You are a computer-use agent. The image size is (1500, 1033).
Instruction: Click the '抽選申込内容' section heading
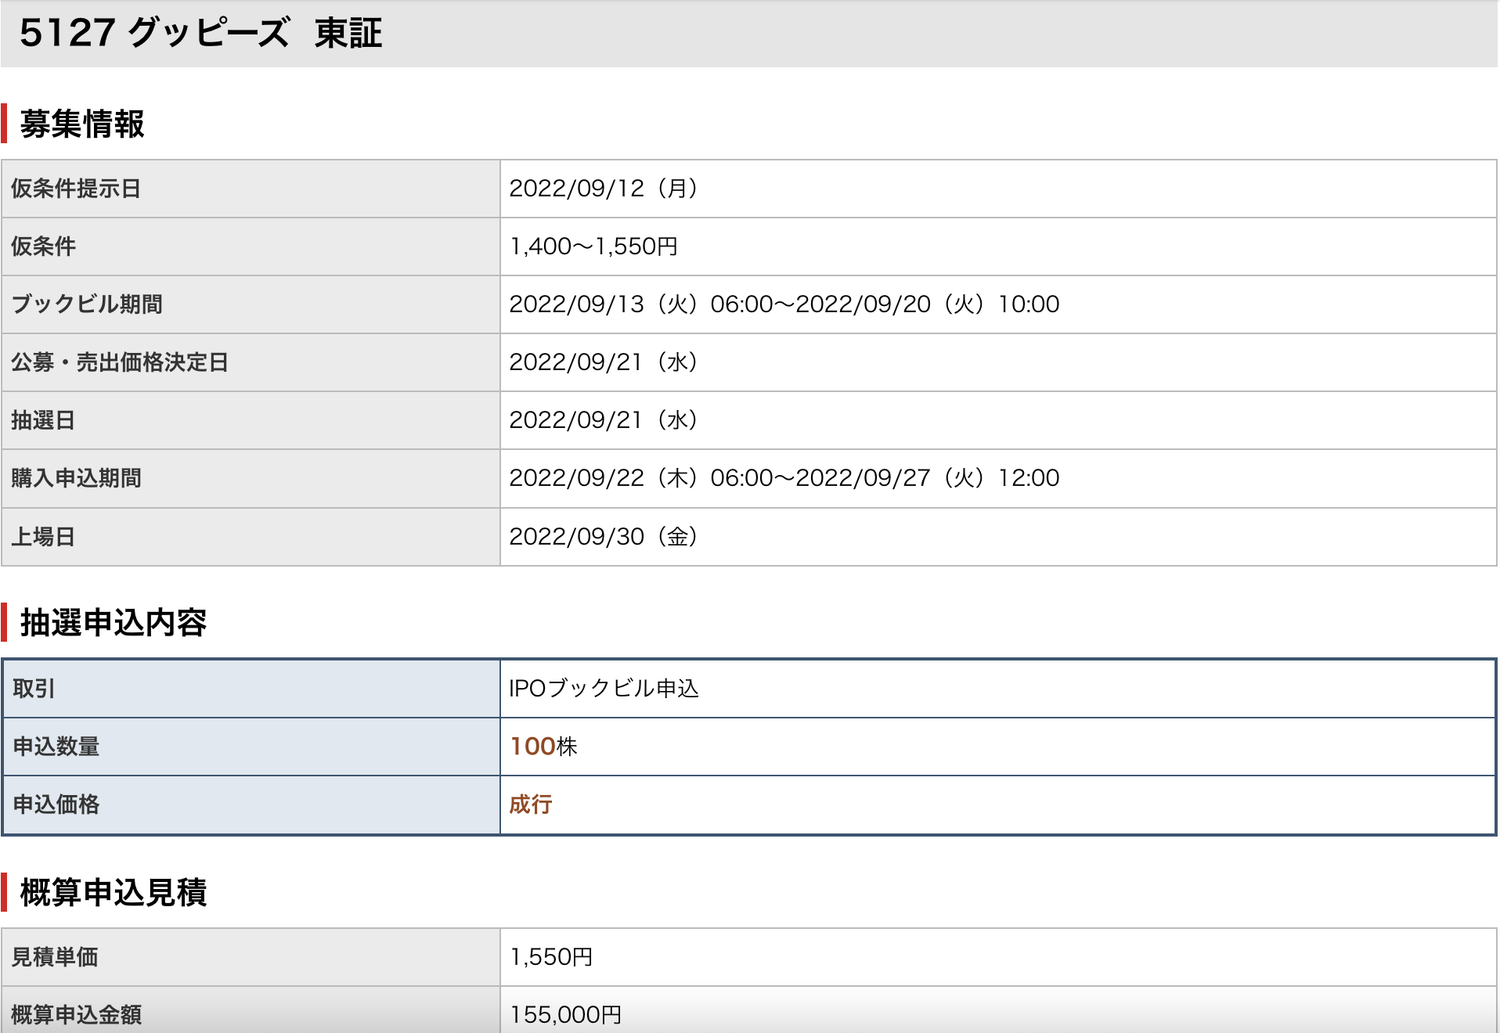click(114, 623)
